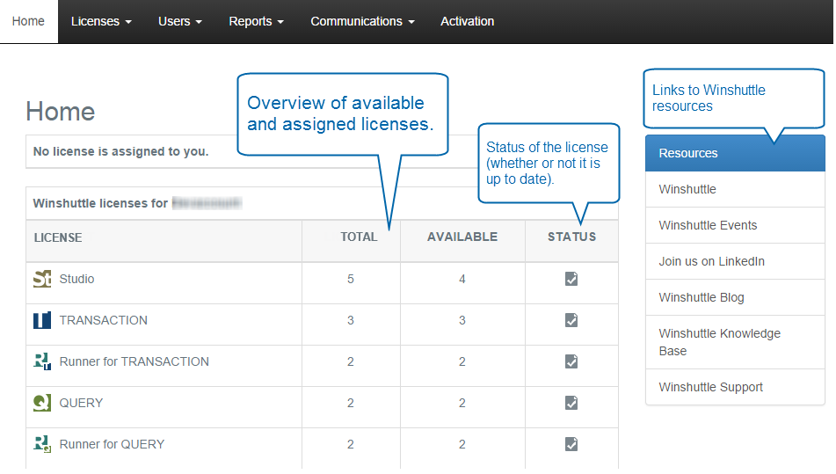836x474 pixels.
Task: Select the Runner for QUERY license name
Action: pyautogui.click(x=112, y=444)
